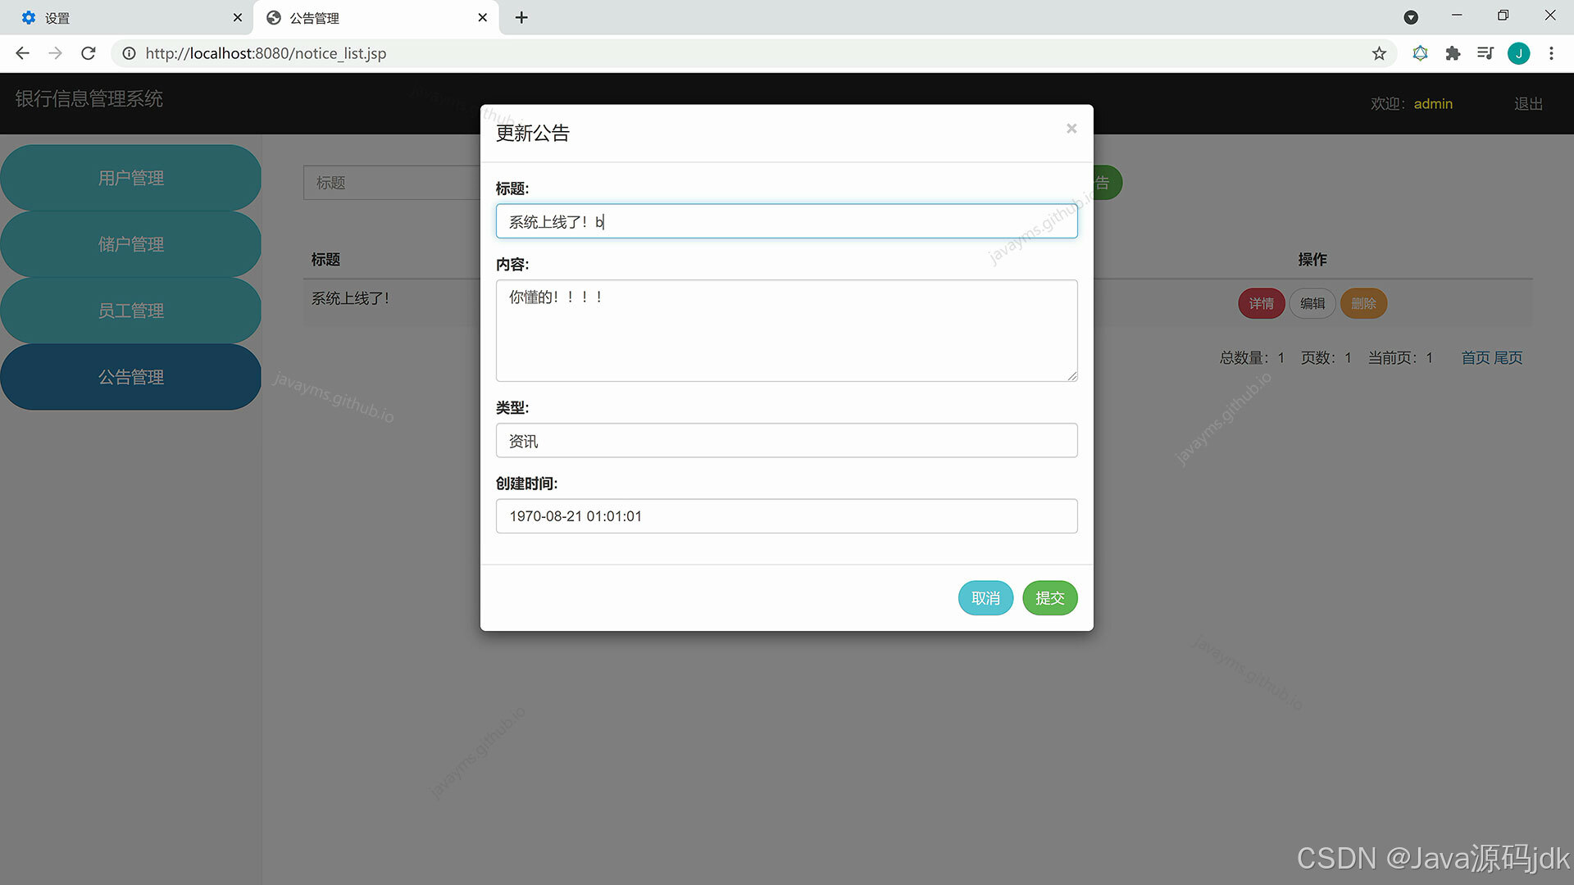Click the resize handle of 内容 textarea
This screenshot has width=1574, height=885.
pos(1072,376)
